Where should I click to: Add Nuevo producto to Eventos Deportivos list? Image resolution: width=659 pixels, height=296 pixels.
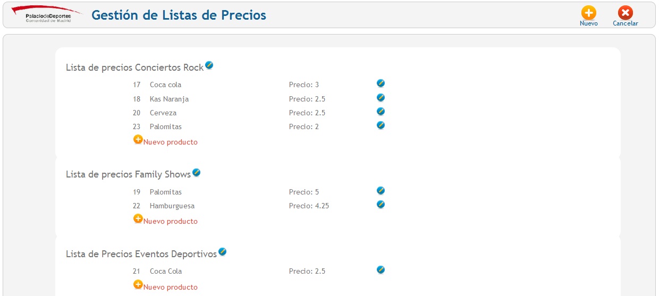[165, 286]
